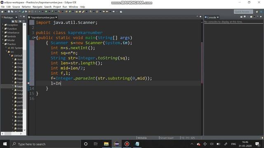Open the Console view dropdown arrow
This screenshot has width=264, height=148.
(254, 16)
